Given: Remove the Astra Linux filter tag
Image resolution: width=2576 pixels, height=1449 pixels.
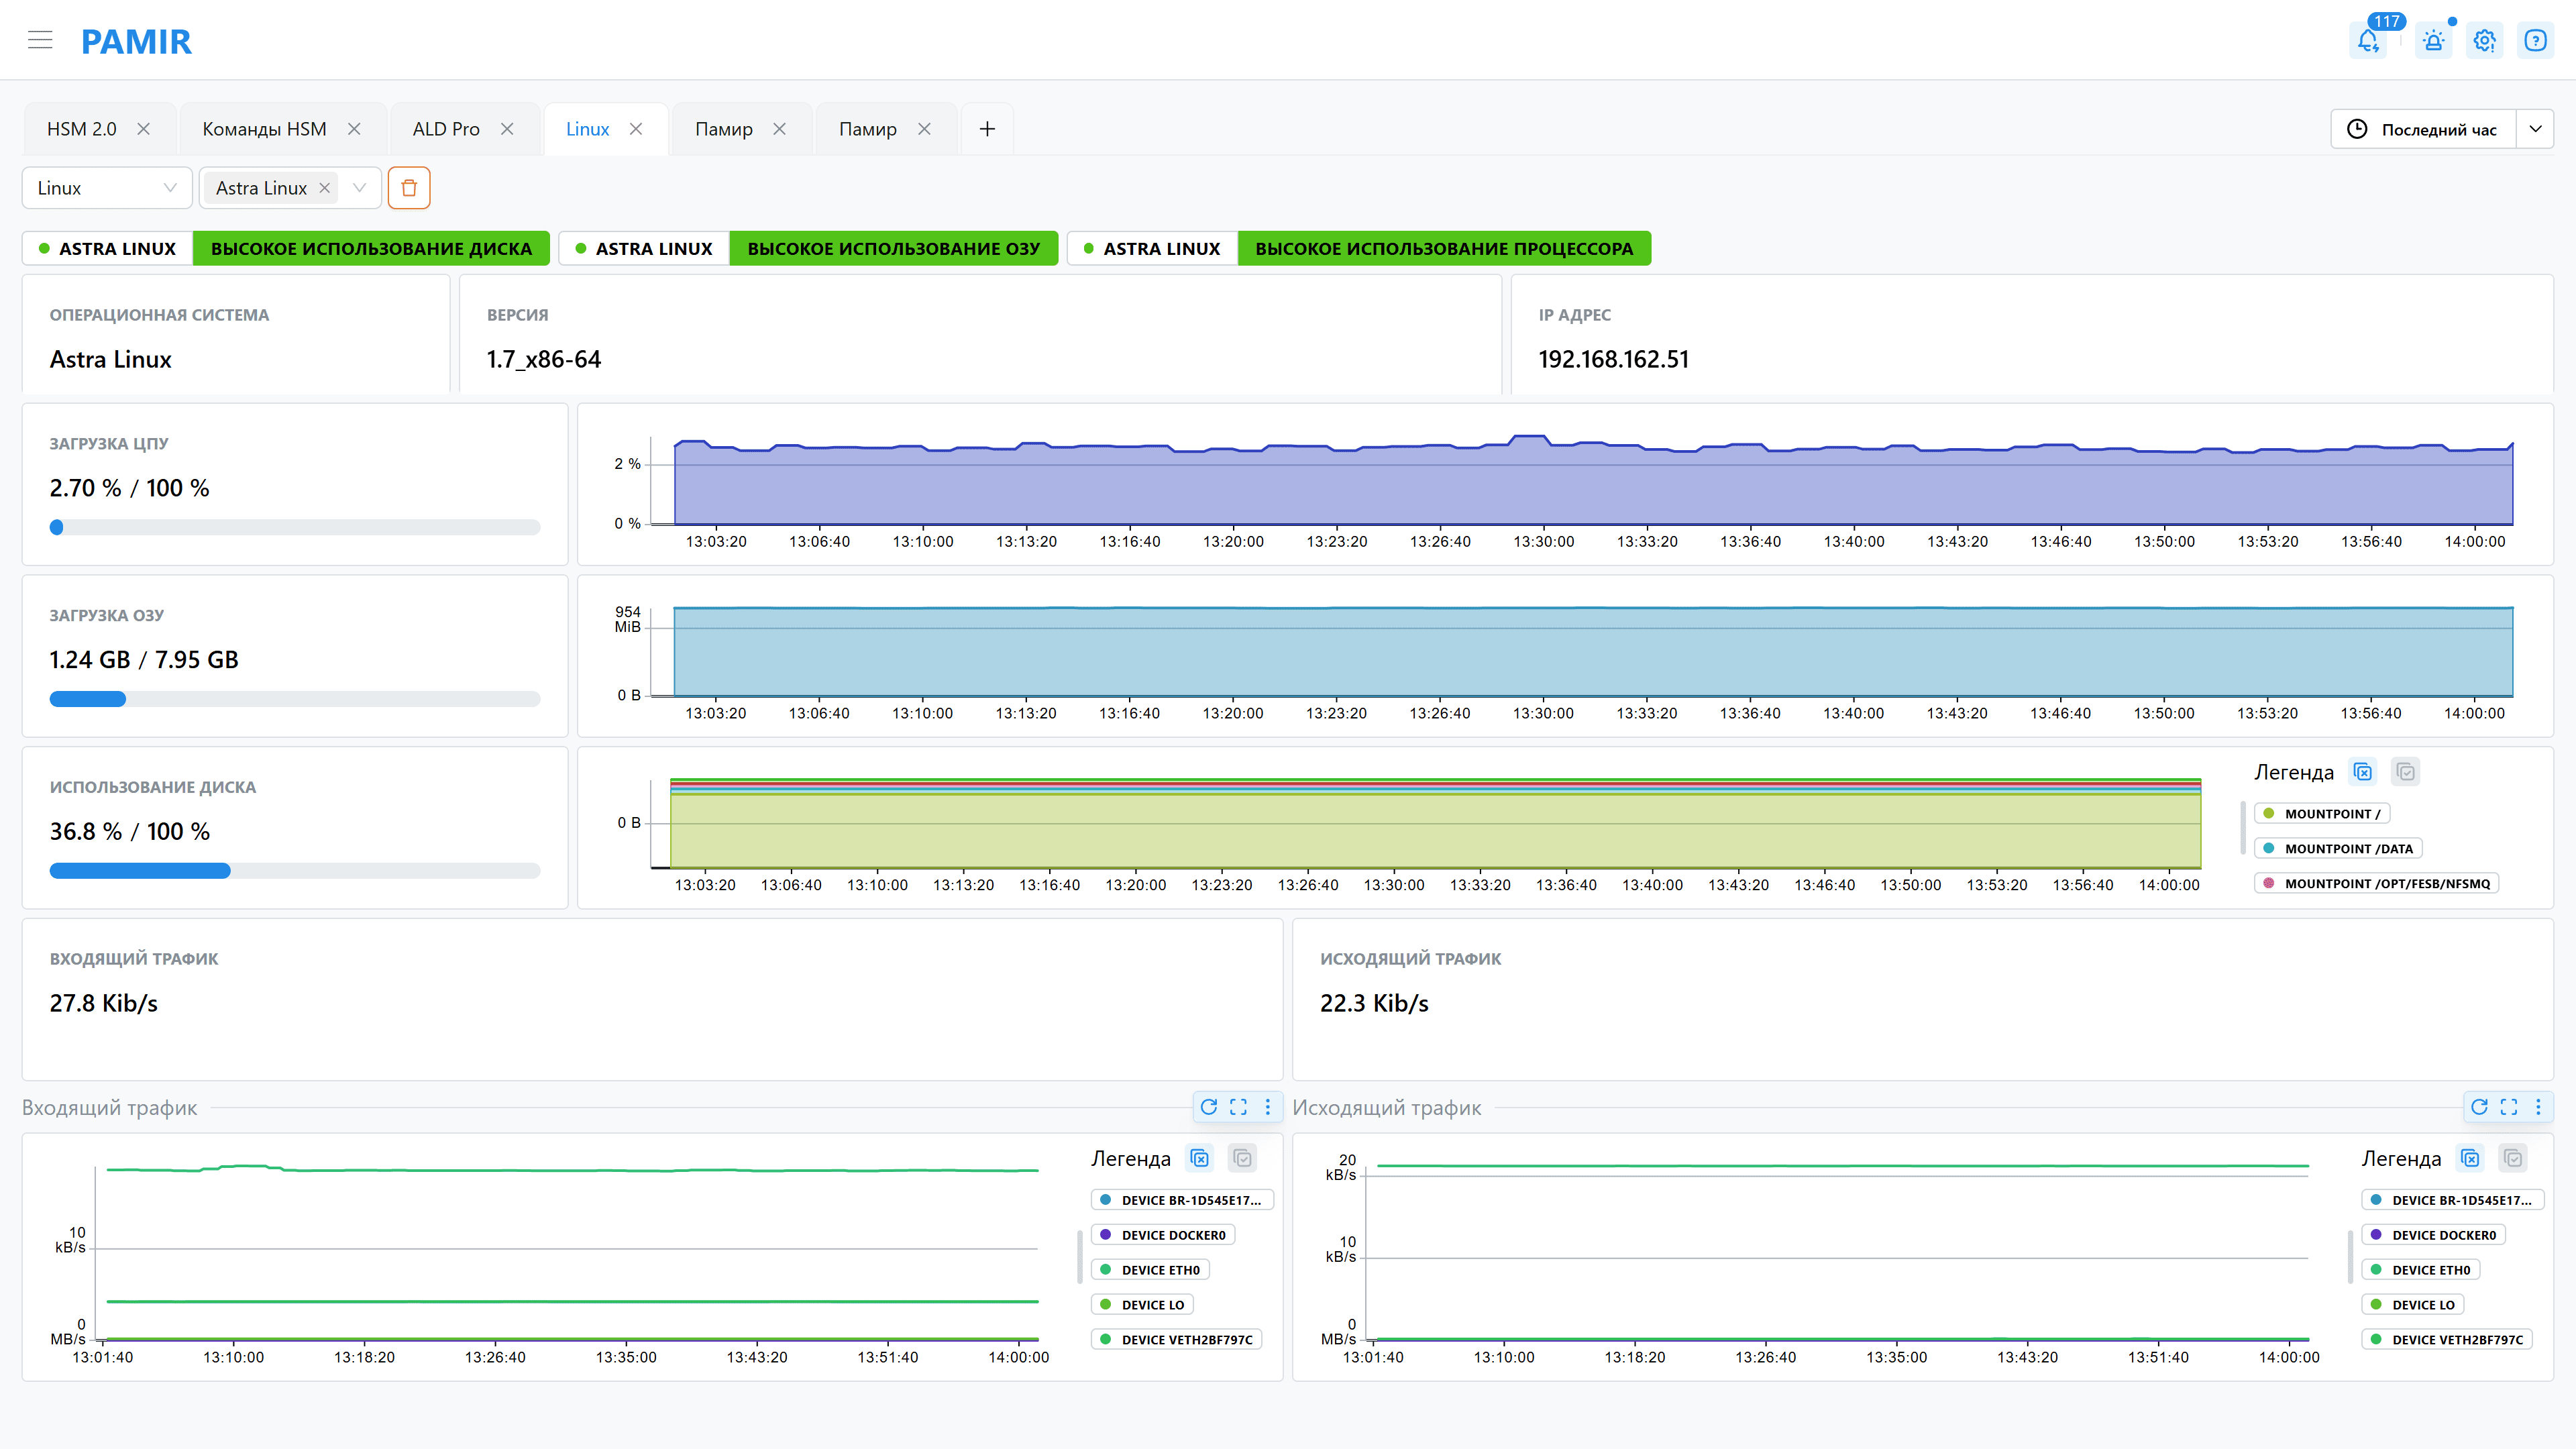Looking at the screenshot, I should pyautogui.click(x=325, y=188).
